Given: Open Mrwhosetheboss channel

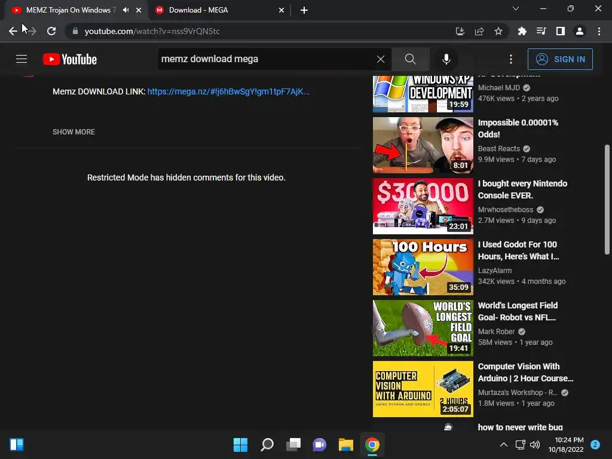Looking at the screenshot, I should 506,210.
